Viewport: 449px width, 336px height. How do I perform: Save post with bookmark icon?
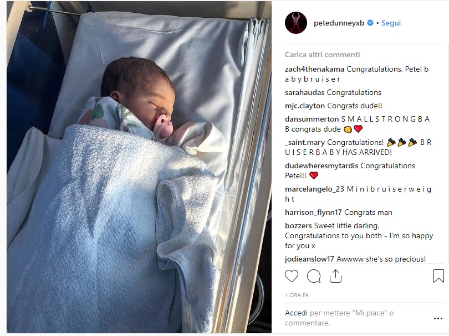438,276
